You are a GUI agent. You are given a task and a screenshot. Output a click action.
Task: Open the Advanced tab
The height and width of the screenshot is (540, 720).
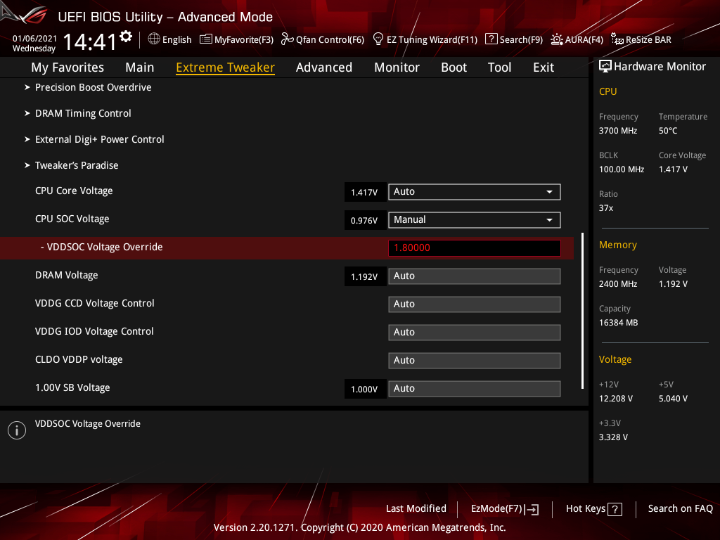pos(323,67)
